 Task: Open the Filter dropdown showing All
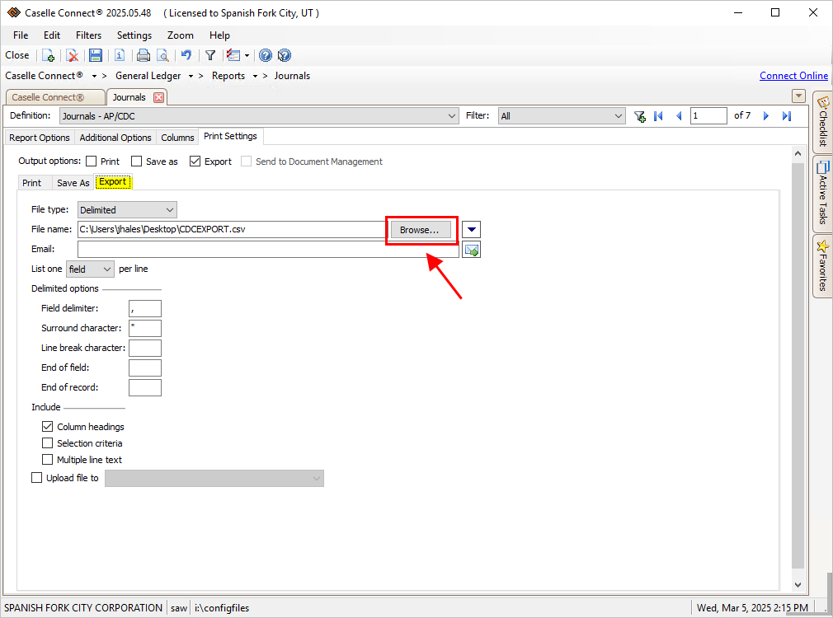pos(561,115)
